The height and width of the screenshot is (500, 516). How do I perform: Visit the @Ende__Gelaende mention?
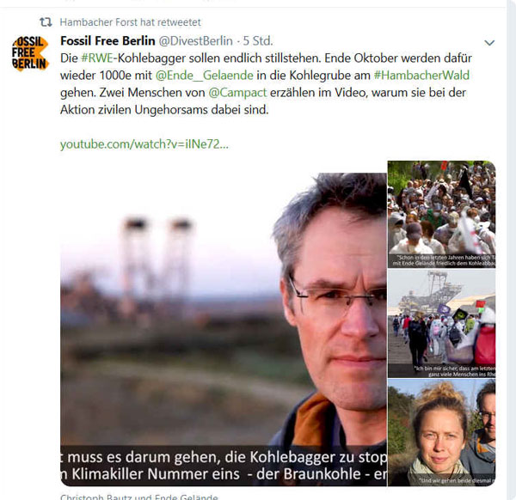205,76
